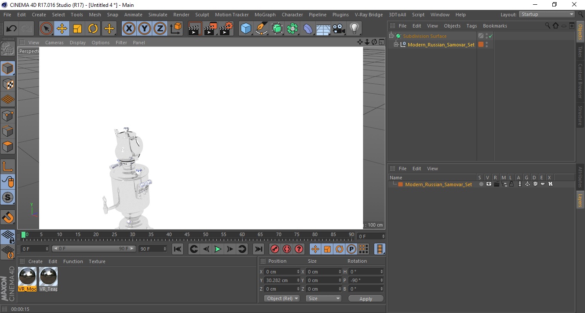This screenshot has width=585, height=313.
Task: Toggle Samovar layer solo dot
Action: pyautogui.click(x=481, y=184)
